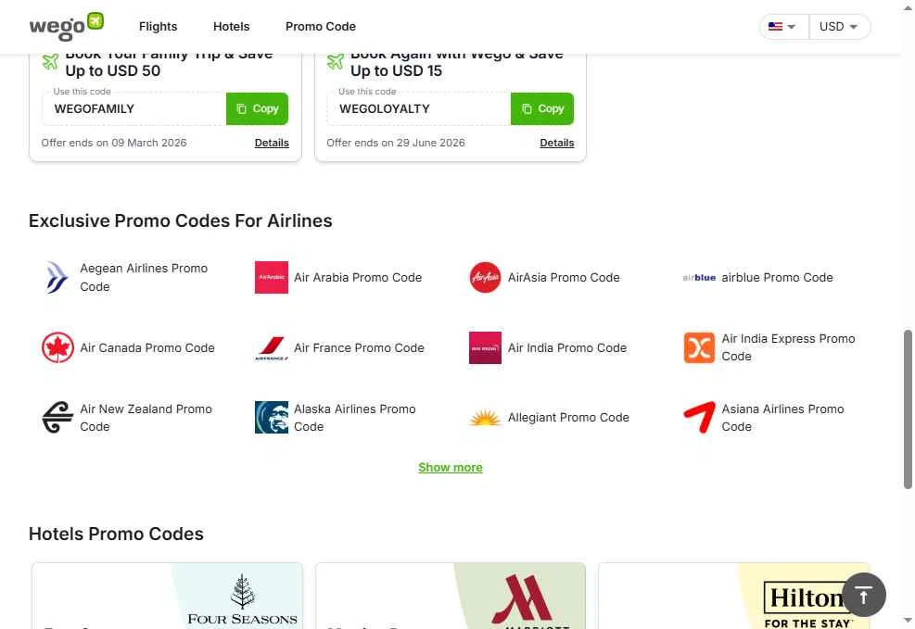Click the Air France logo icon

(272, 348)
